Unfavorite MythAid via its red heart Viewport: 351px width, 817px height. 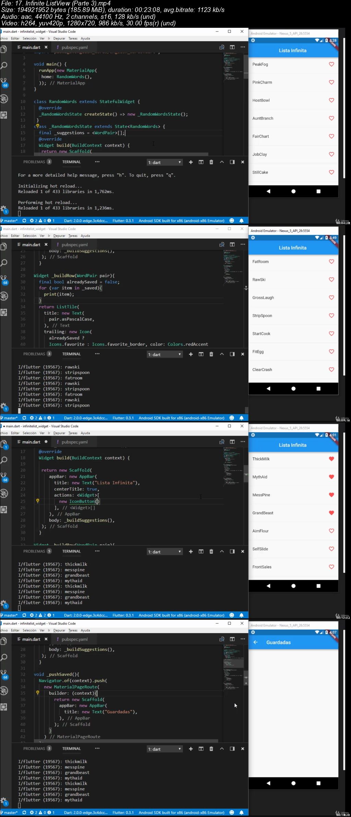click(331, 477)
